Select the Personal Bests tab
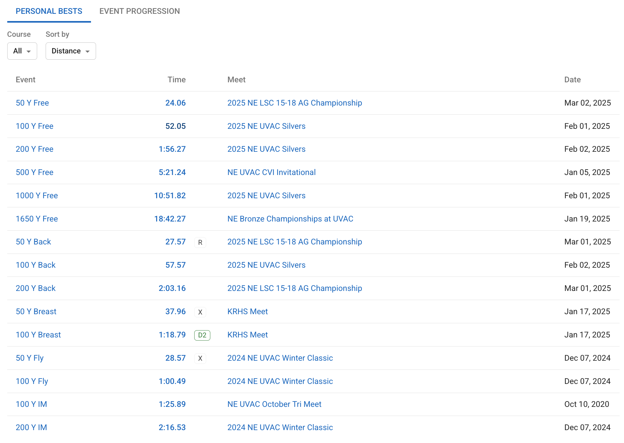Image resolution: width=624 pixels, height=443 pixels. 49,11
